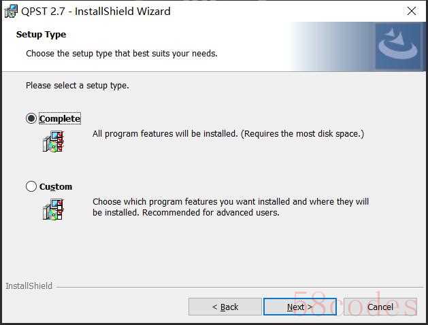The width and height of the screenshot is (428, 325).
Task: Go back with the < Back button
Action: pos(225,307)
